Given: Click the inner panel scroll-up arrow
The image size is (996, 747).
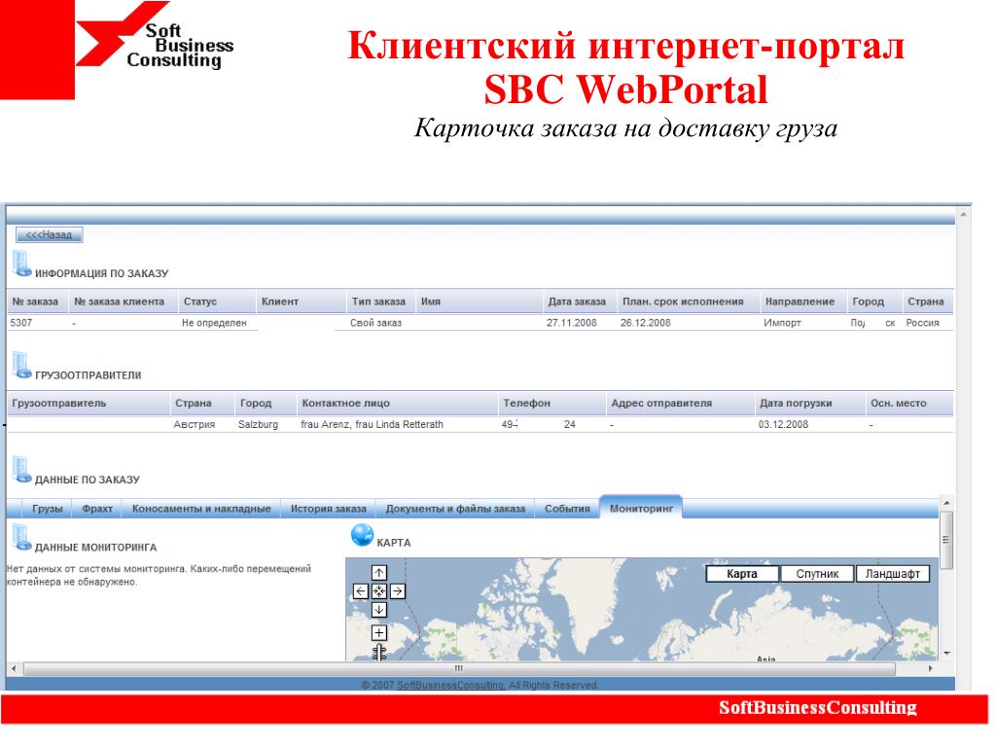Looking at the screenshot, I should (946, 503).
